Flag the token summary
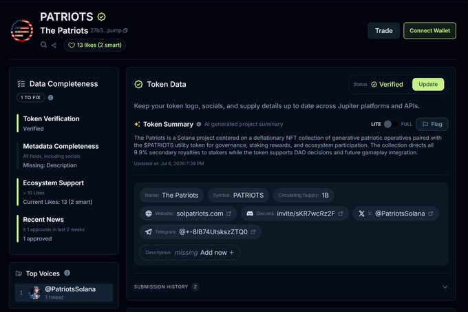 [432, 124]
